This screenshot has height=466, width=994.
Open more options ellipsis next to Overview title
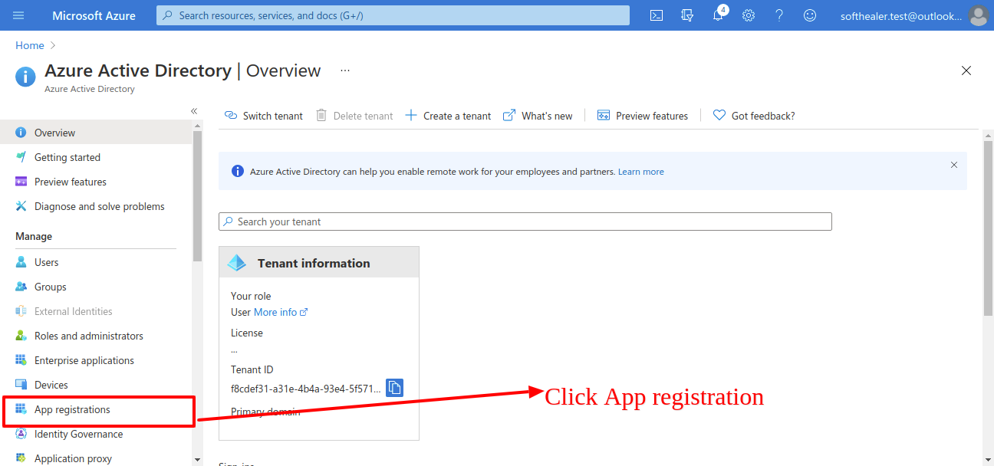345,71
